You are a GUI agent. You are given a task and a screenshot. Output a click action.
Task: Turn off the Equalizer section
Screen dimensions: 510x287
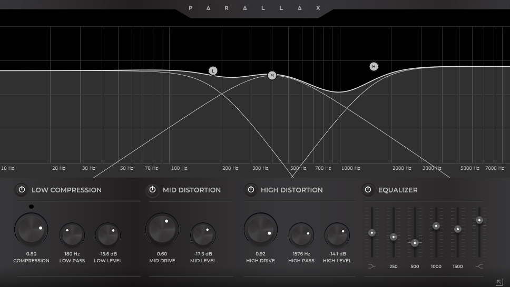coord(368,190)
